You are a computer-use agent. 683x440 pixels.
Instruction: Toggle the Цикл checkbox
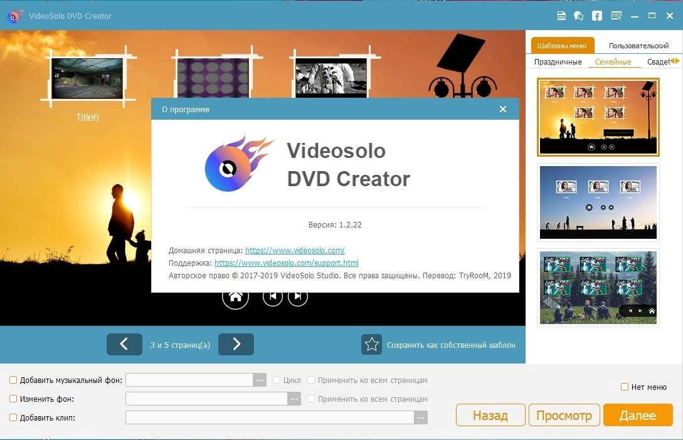276,380
